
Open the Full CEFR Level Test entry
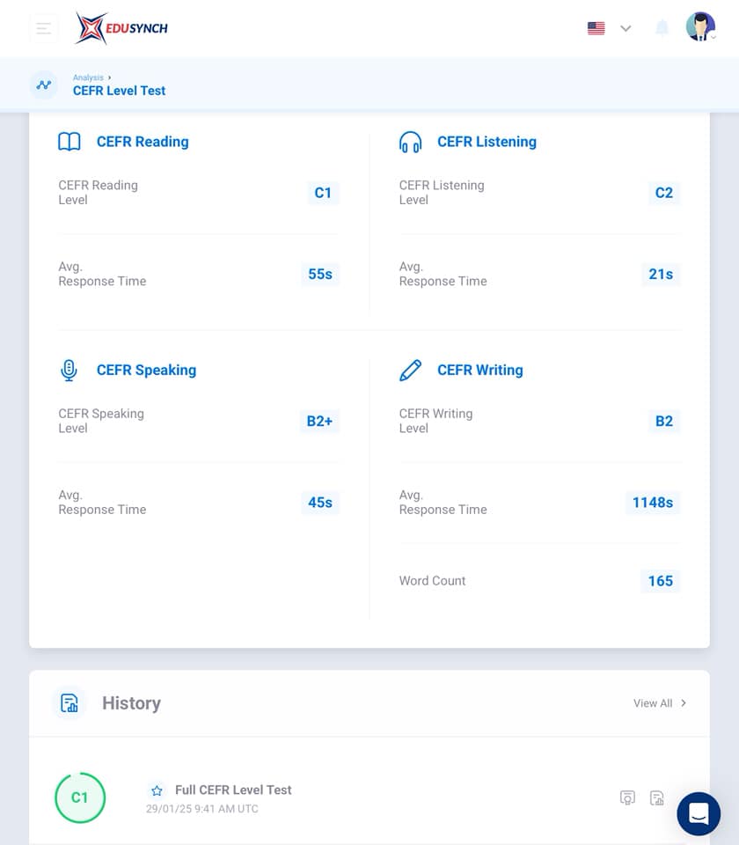(x=233, y=790)
